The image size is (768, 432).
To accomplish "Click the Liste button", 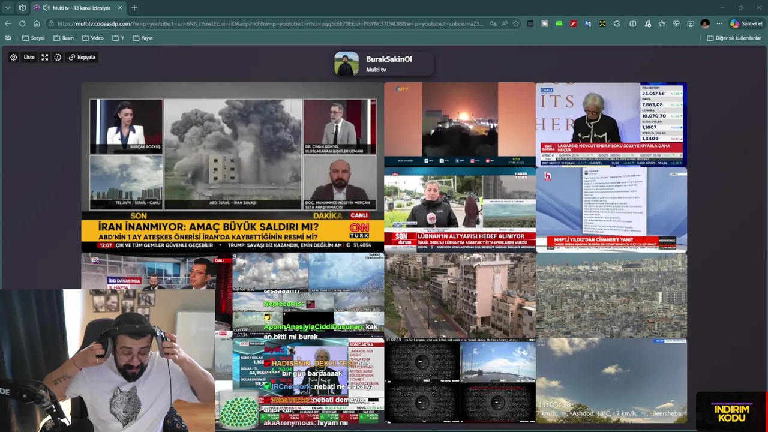I will [x=29, y=57].
